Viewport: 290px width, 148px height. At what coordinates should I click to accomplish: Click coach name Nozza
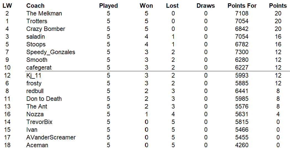[x=35, y=114]
